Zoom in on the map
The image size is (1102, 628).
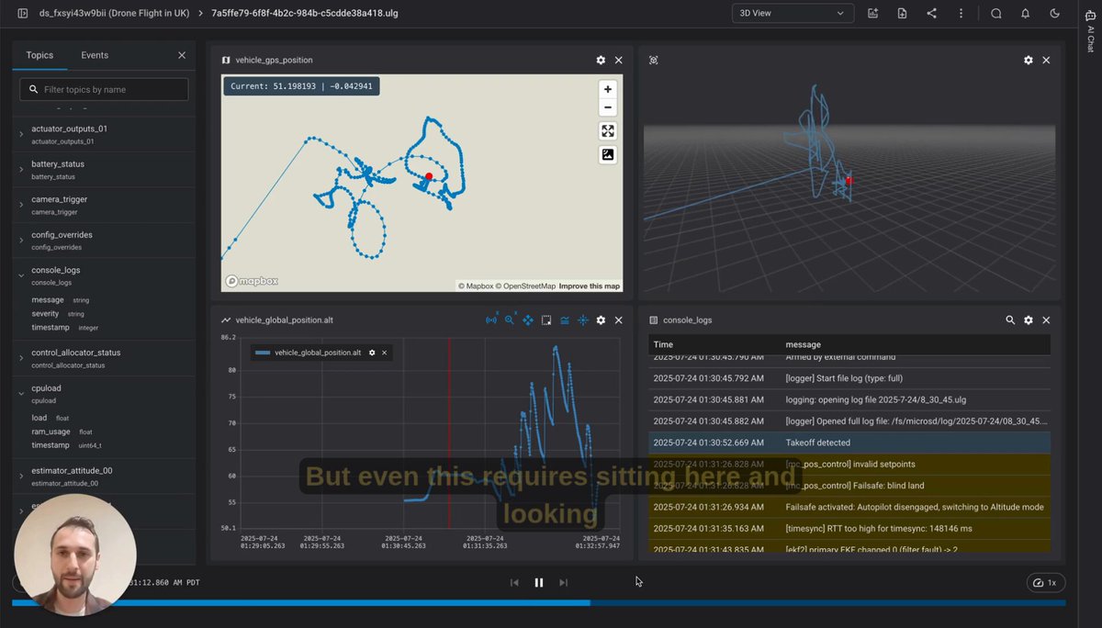(x=608, y=89)
